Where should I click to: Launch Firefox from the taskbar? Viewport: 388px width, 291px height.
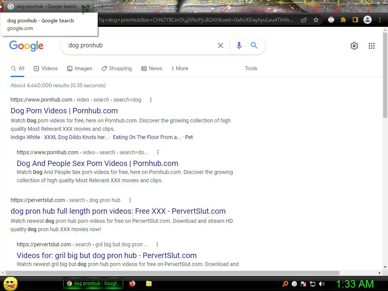(132, 283)
